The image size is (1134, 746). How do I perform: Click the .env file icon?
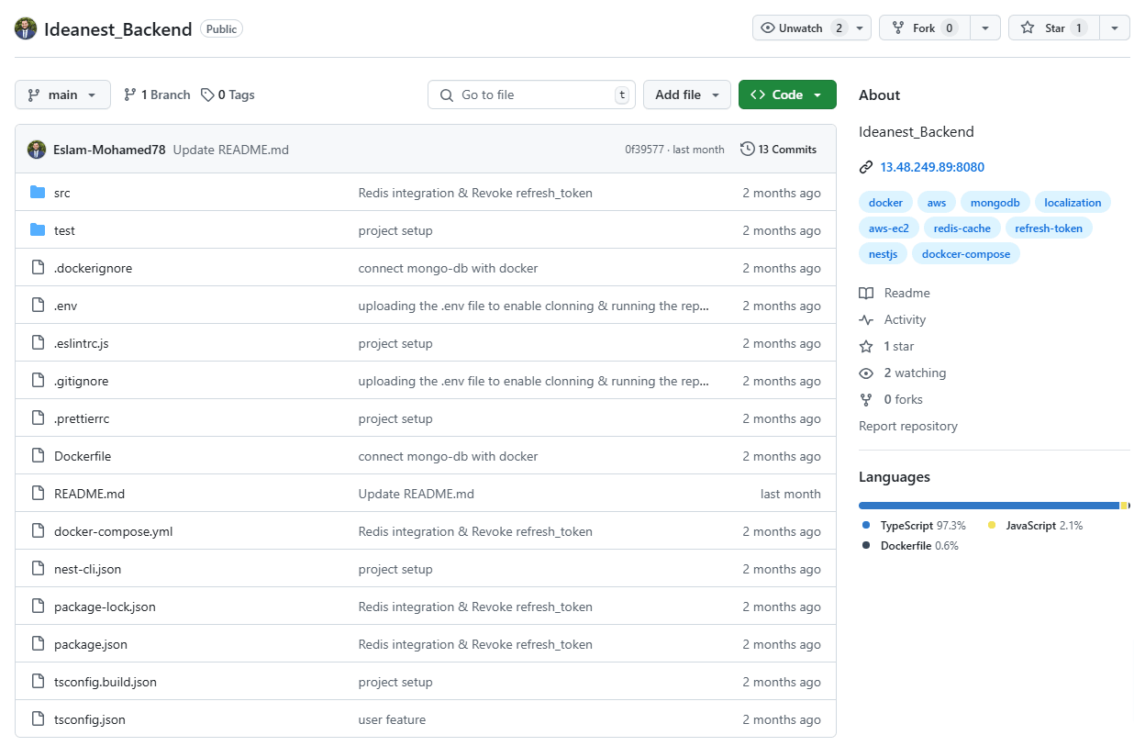[38, 306]
